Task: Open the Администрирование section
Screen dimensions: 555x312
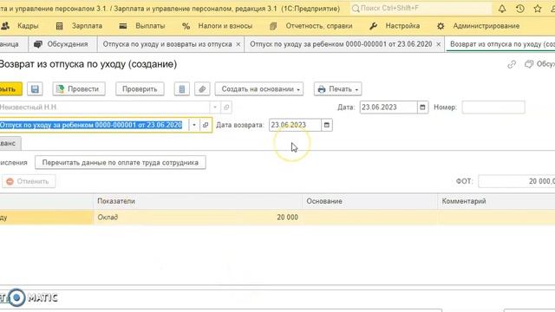Action: [x=478, y=26]
